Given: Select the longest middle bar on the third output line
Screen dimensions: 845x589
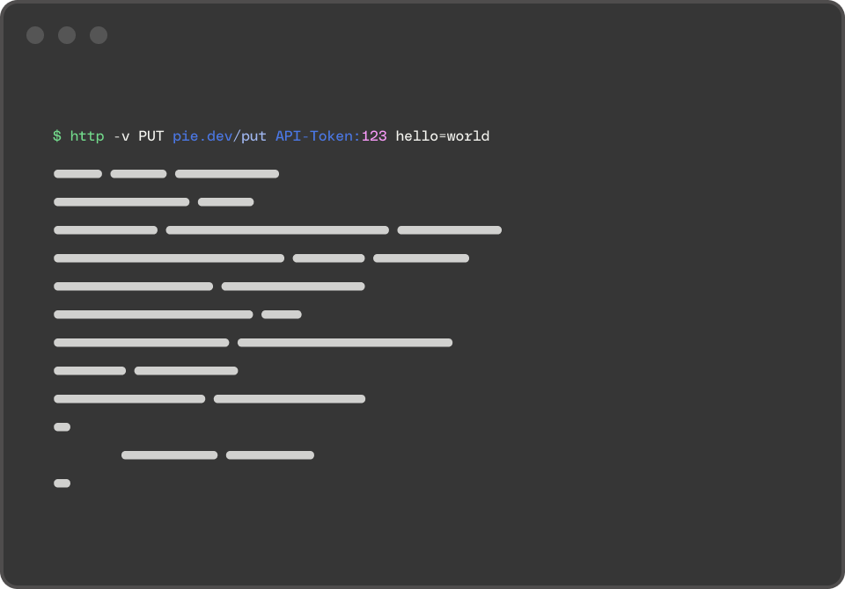Looking at the screenshot, I should [277, 230].
